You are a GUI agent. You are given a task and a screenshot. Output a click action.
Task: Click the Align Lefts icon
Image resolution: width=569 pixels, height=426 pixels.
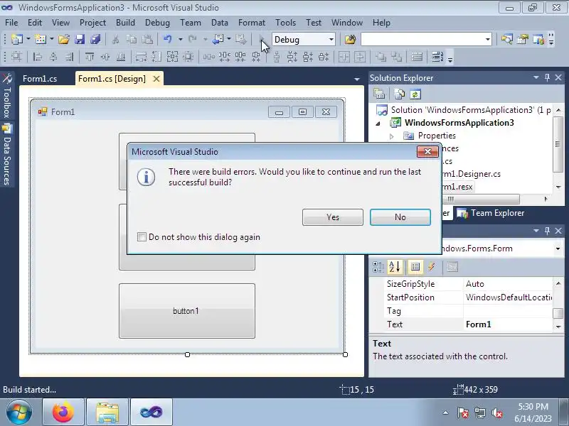[38, 57]
